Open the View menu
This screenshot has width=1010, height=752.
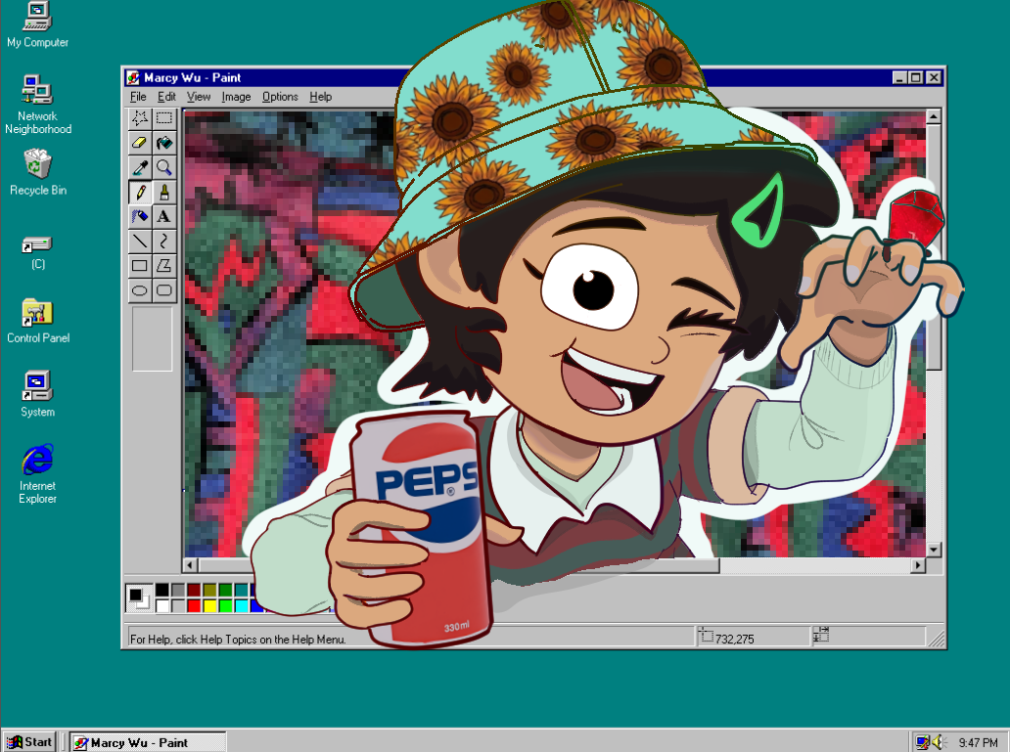pos(199,97)
